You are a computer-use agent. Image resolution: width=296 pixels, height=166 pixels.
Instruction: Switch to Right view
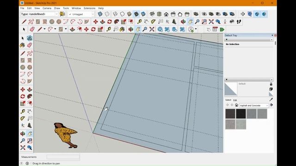tap(173, 14)
